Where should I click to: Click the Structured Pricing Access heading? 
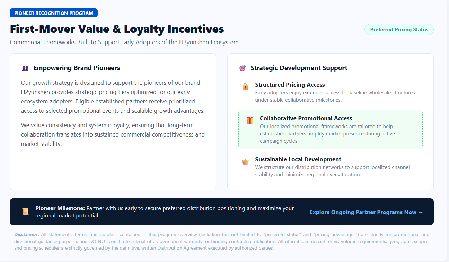click(290, 85)
